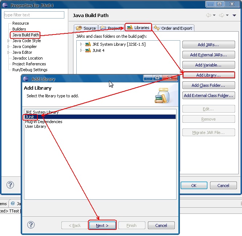Image resolution: width=242 pixels, height=236 pixels.
Task: Click the type filter text field
Action: [34, 15]
